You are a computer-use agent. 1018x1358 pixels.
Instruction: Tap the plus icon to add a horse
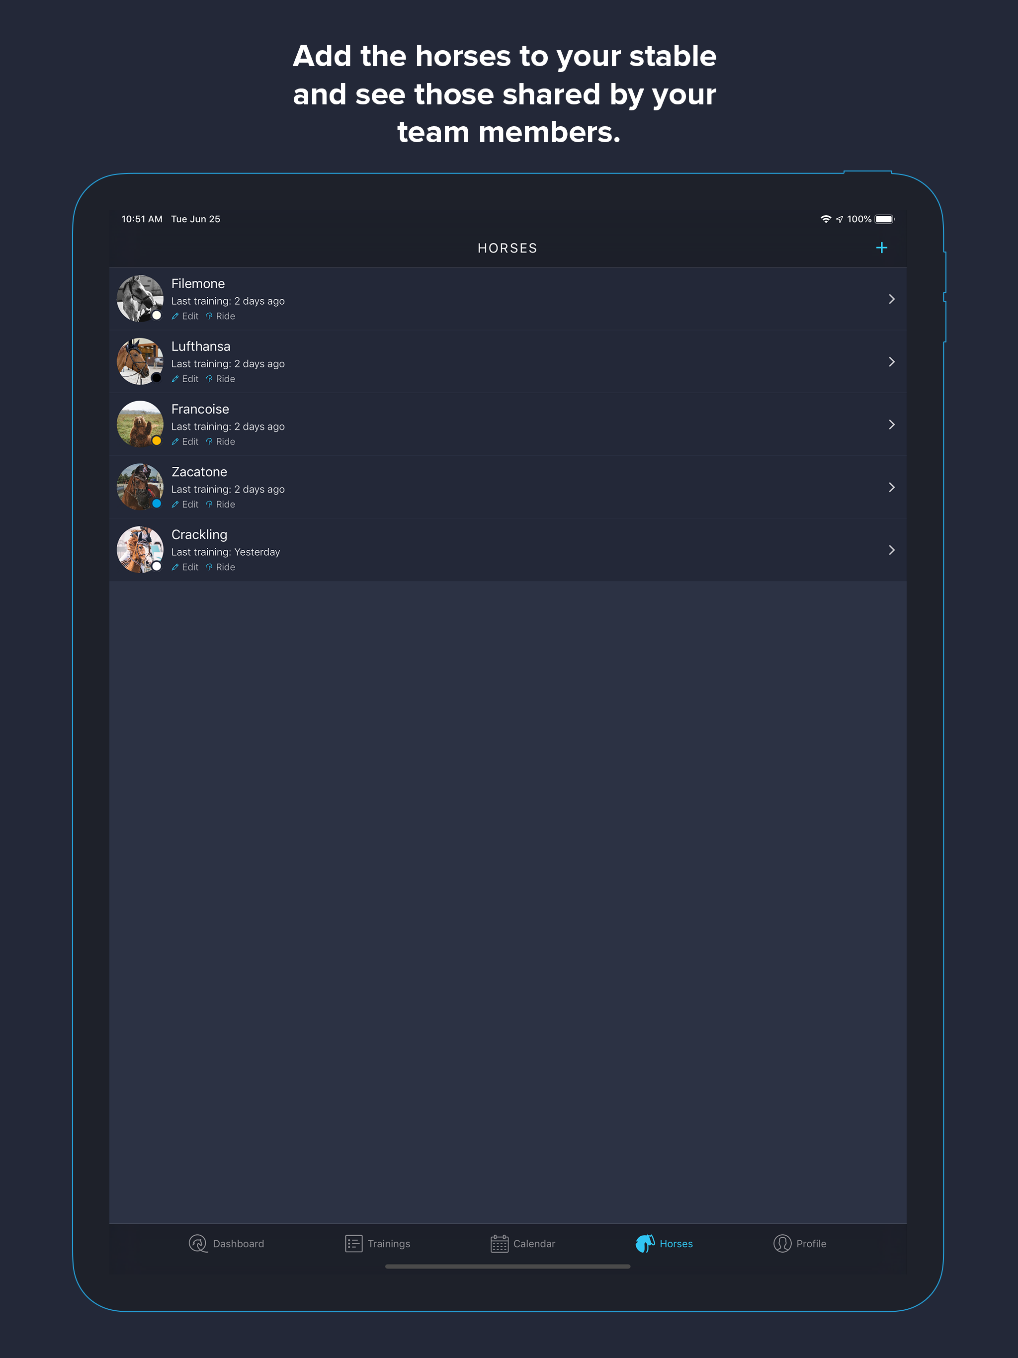881,248
